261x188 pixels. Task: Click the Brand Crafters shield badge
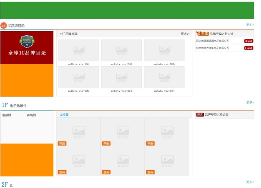click(26, 41)
